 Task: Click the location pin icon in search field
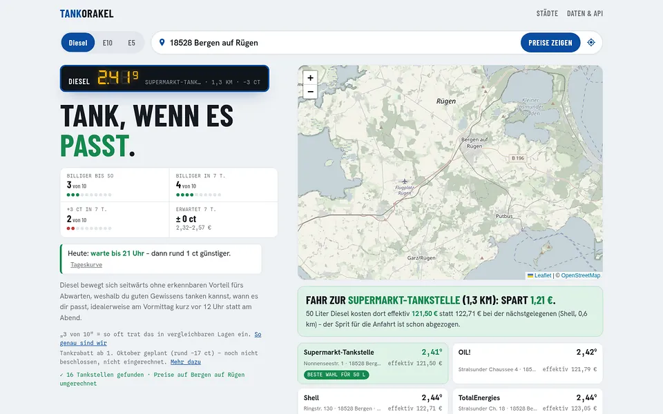coord(162,42)
